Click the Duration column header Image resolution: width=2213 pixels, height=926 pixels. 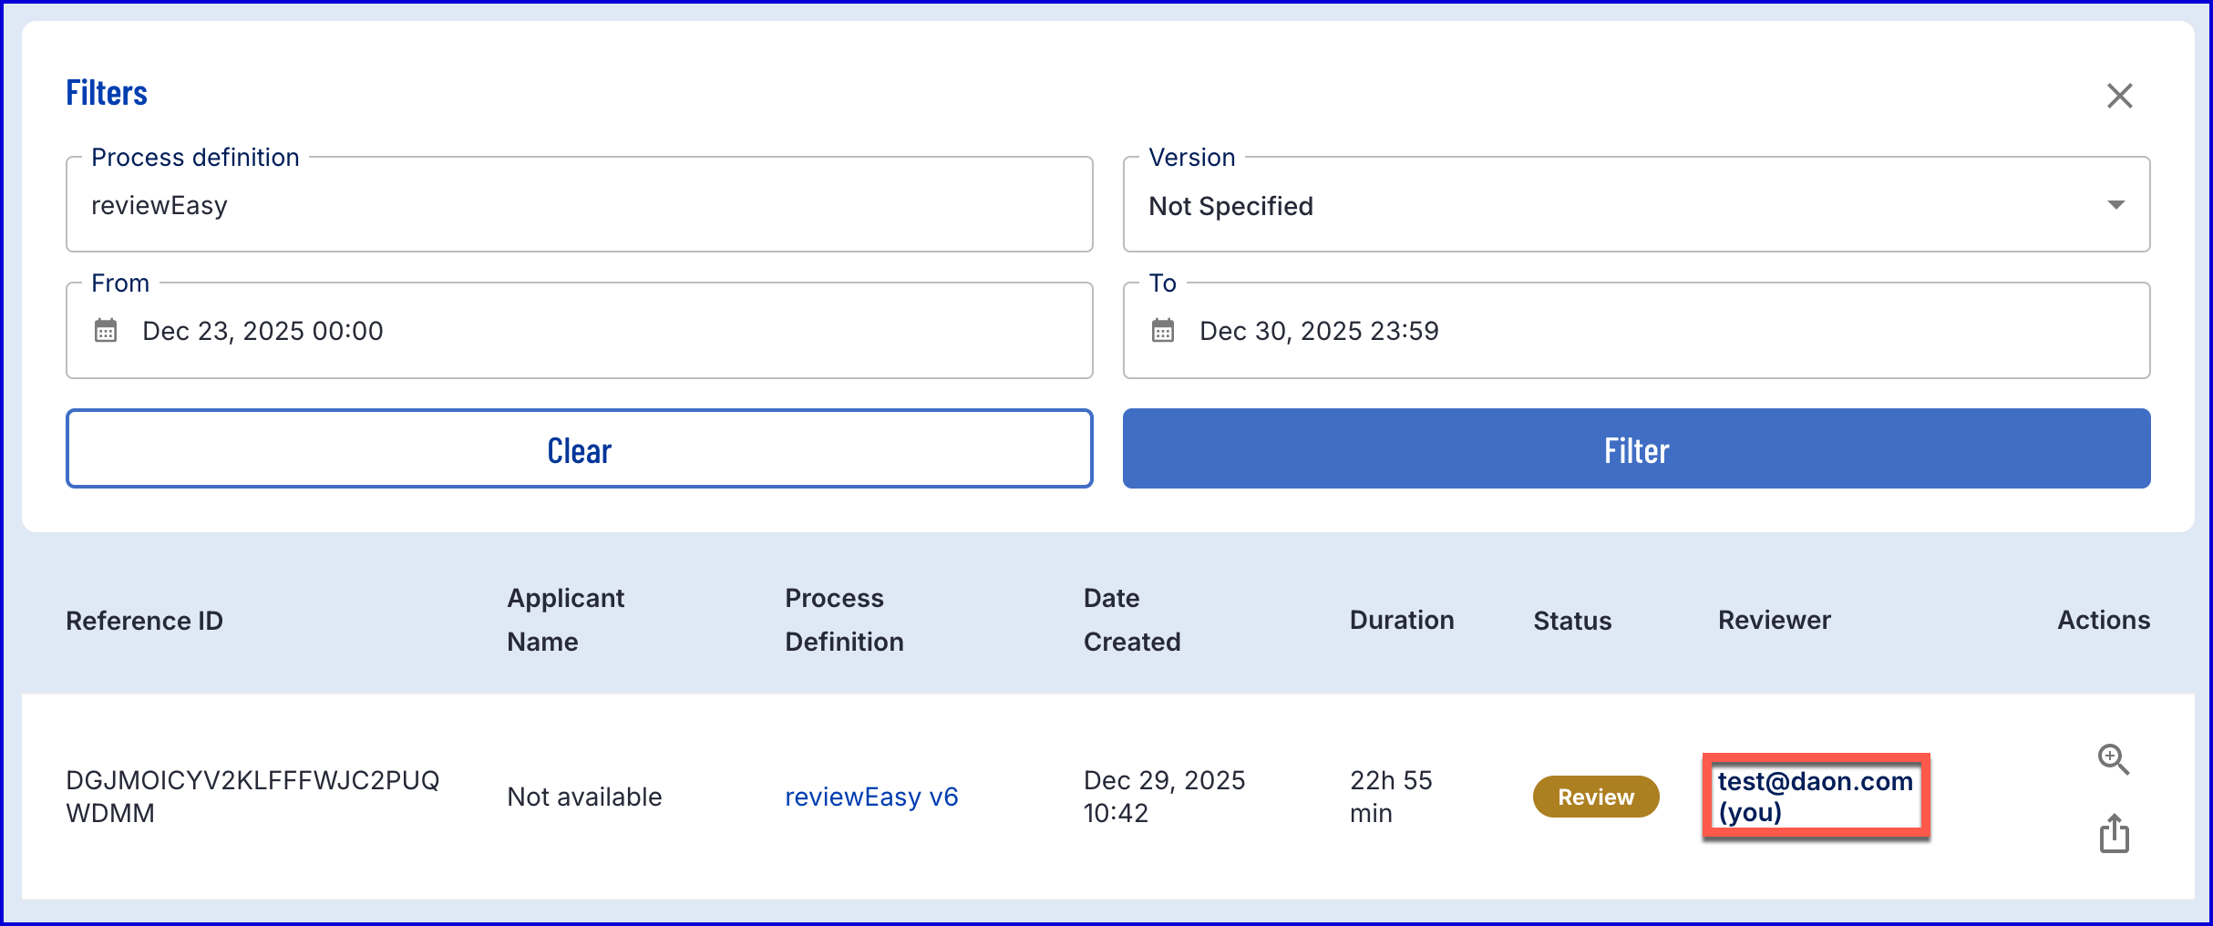[1401, 621]
